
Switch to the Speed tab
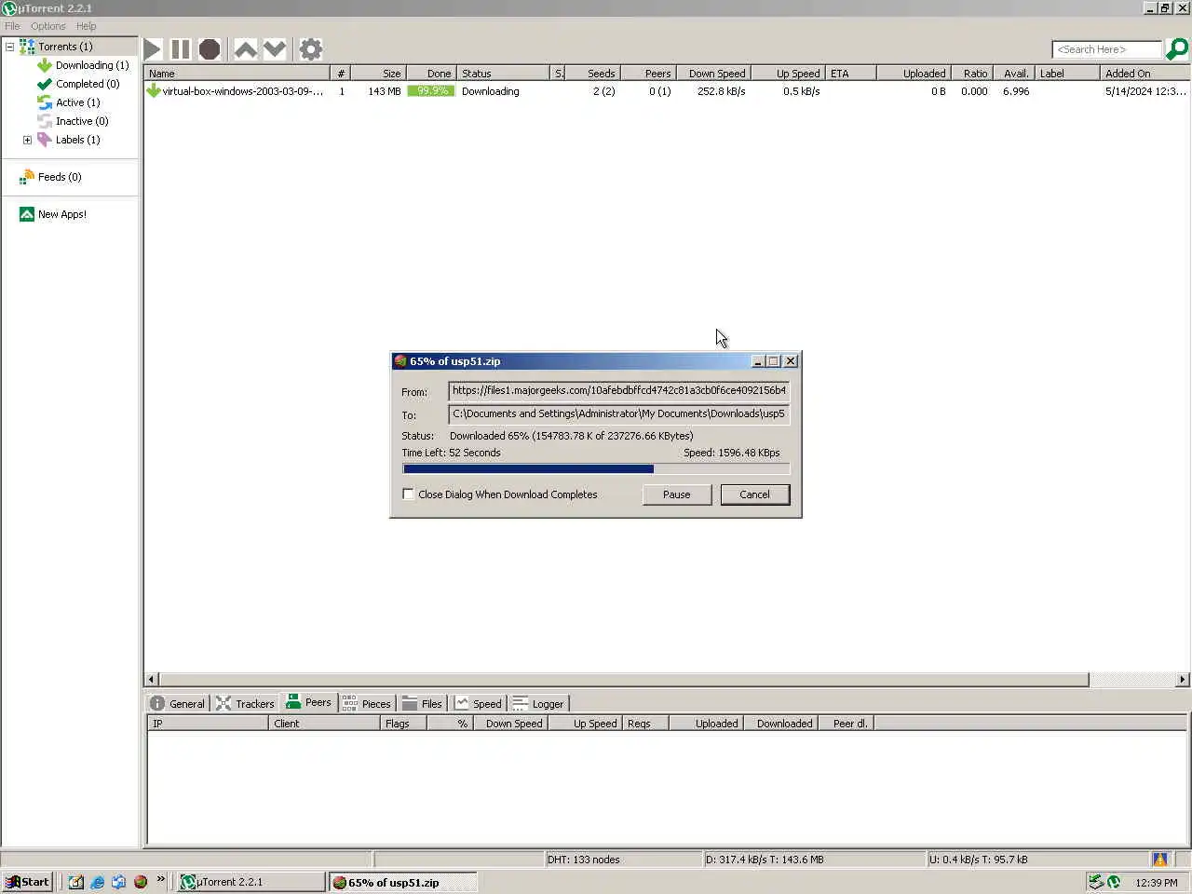click(478, 704)
